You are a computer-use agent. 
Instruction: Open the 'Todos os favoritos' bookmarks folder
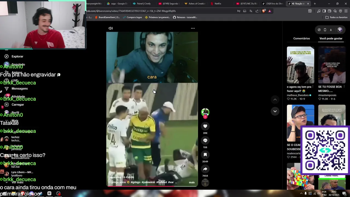(336, 17)
